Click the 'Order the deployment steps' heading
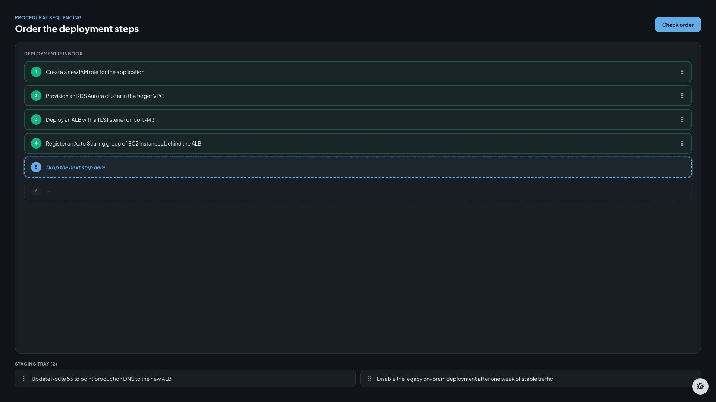 [x=77, y=29]
